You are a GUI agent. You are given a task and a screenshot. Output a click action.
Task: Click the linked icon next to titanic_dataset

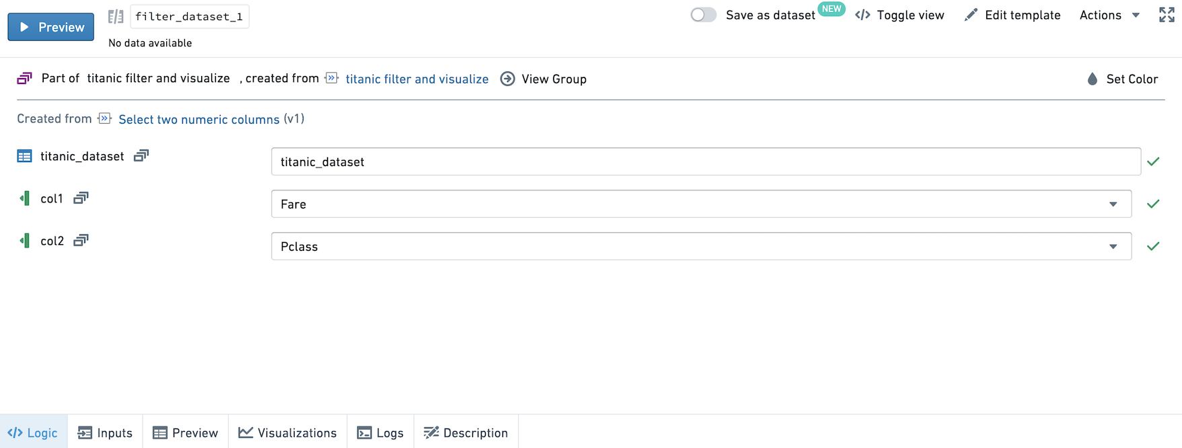click(x=141, y=155)
